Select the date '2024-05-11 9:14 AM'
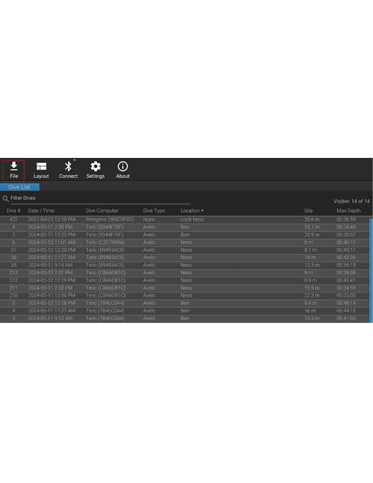The height and width of the screenshot is (483, 373). pyautogui.click(x=51, y=265)
